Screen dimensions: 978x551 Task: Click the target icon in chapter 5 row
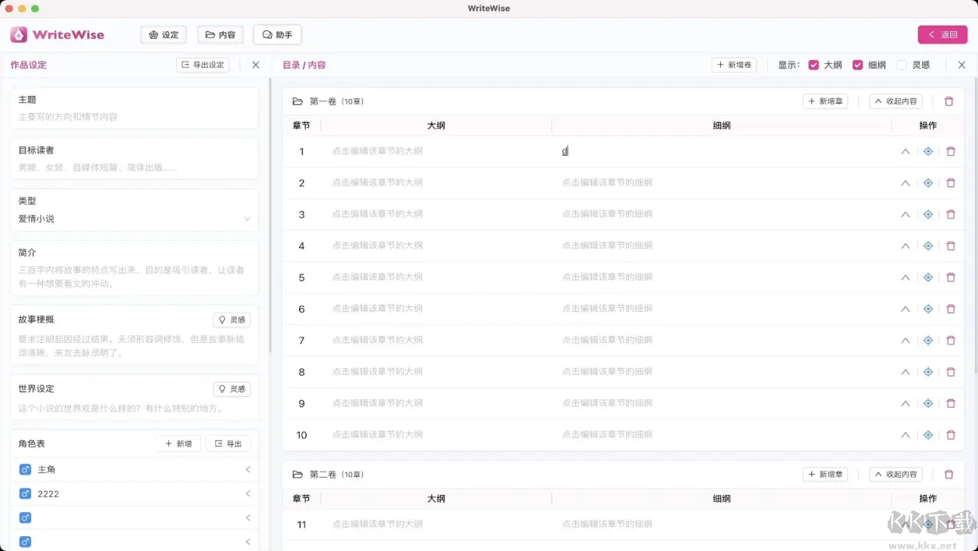(x=927, y=277)
